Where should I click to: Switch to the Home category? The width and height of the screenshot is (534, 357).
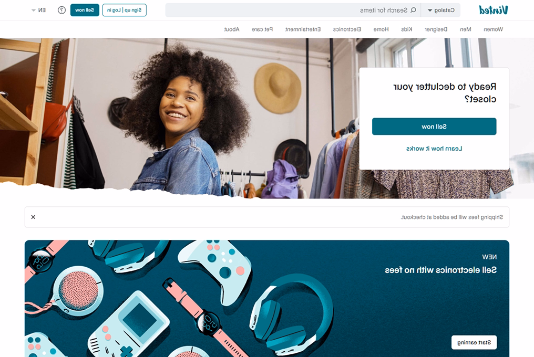coord(381,29)
